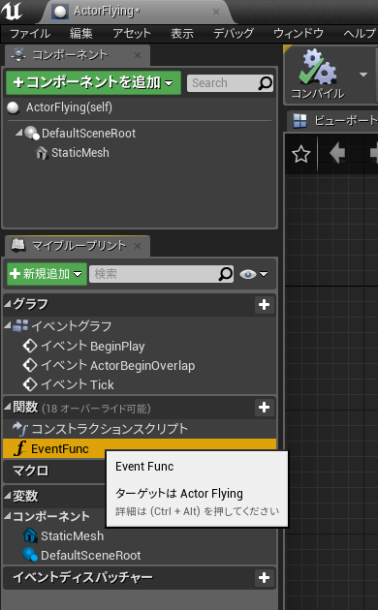Select DefaultSceneRoot in the component tree

pyautogui.click(x=89, y=134)
